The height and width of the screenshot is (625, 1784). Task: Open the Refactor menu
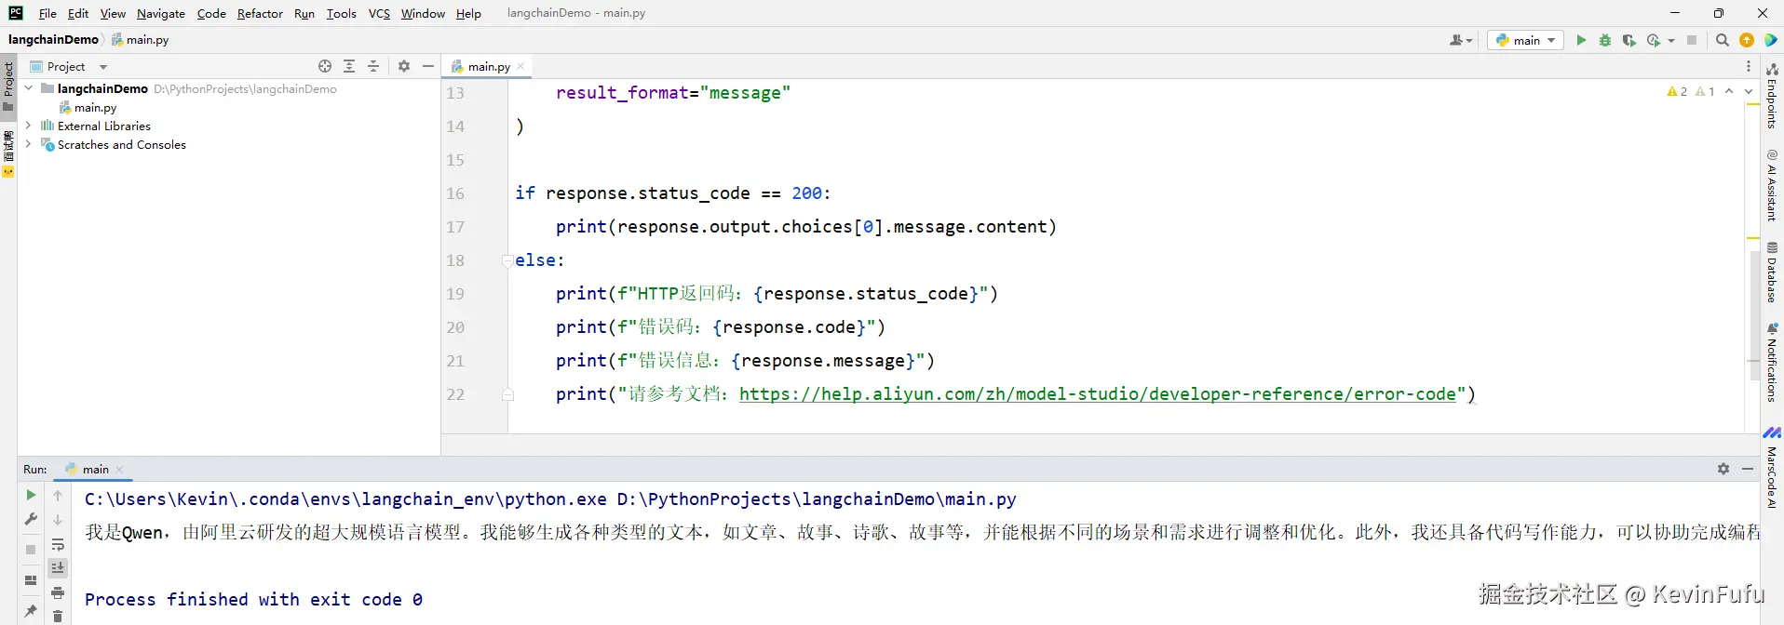(x=260, y=13)
